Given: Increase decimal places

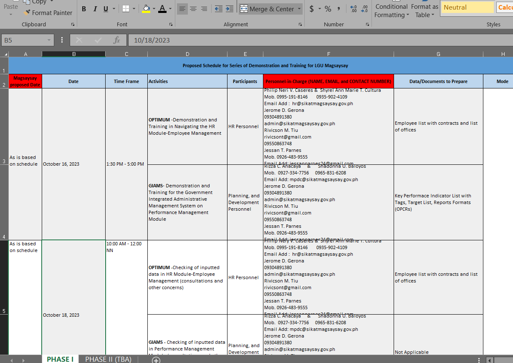Looking at the screenshot, I should click(x=354, y=9).
